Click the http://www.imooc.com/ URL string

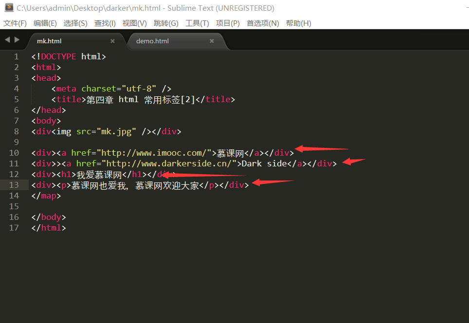pos(154,153)
